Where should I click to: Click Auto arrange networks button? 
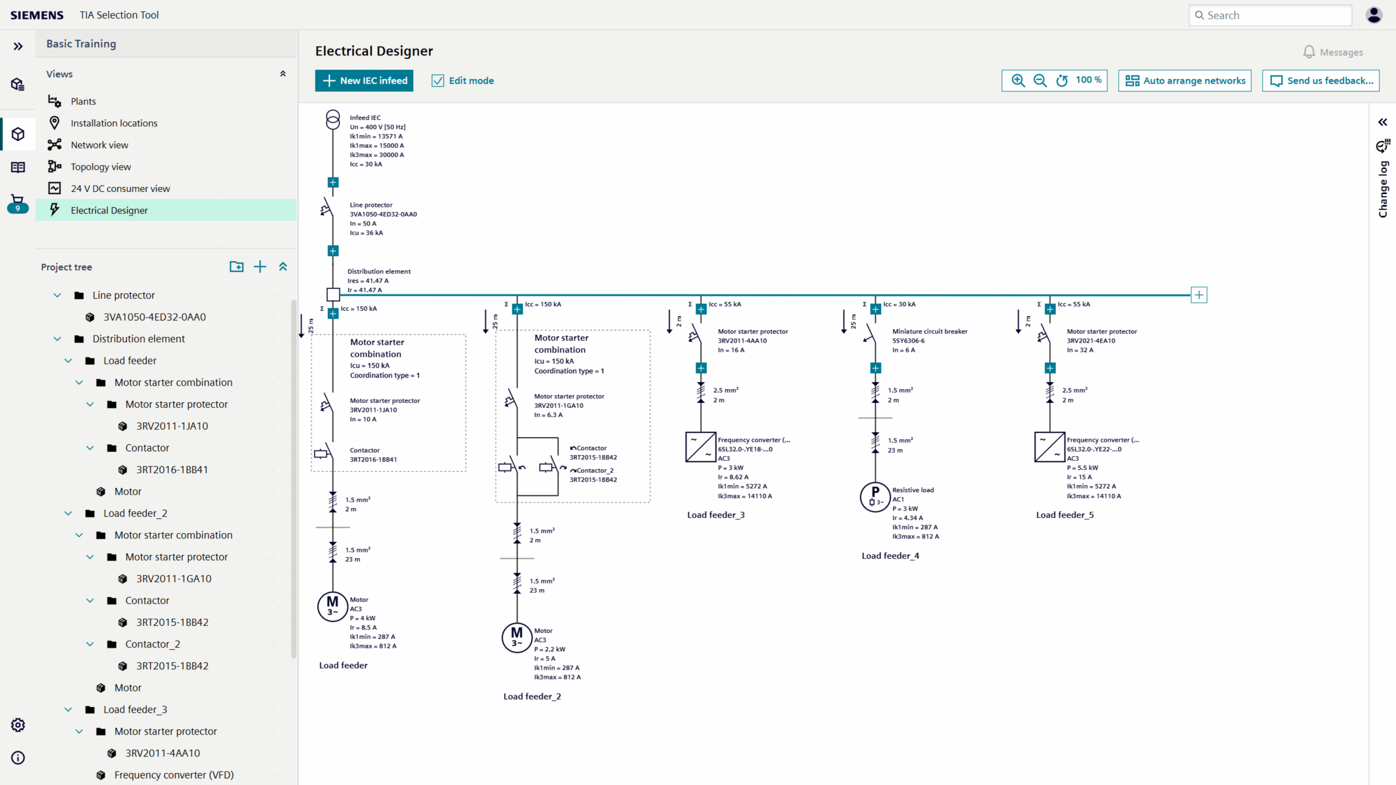coord(1185,81)
